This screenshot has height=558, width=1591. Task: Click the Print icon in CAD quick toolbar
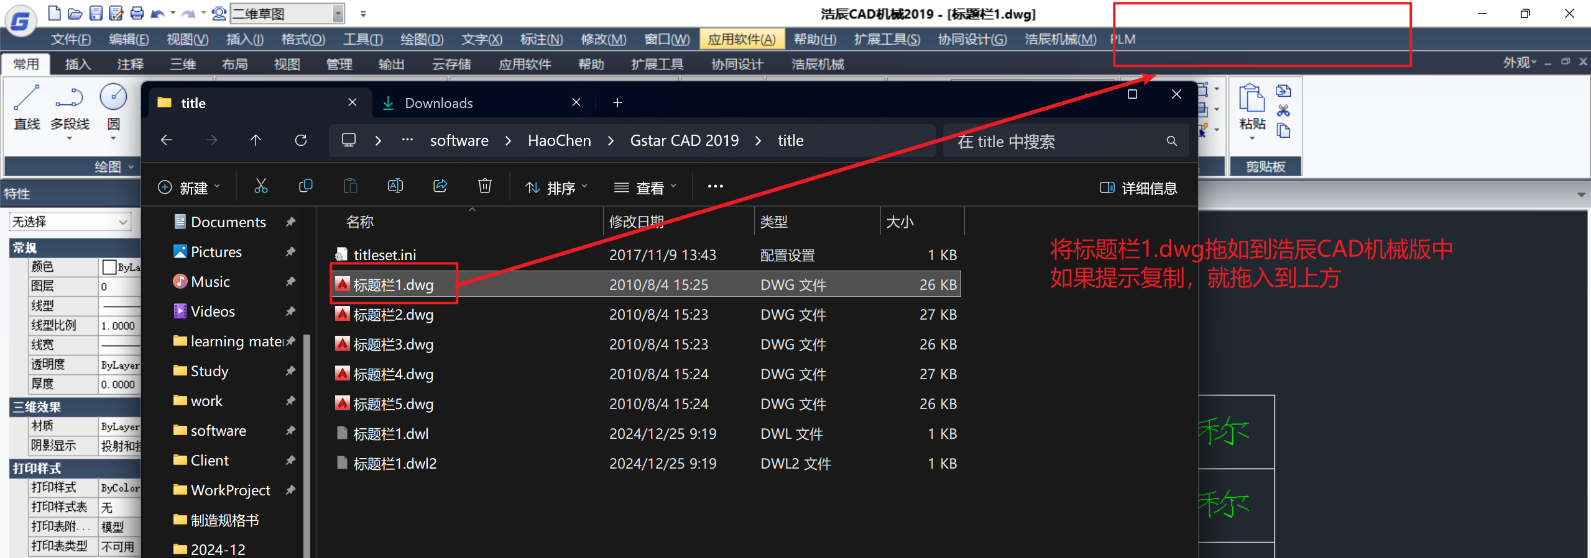point(137,13)
